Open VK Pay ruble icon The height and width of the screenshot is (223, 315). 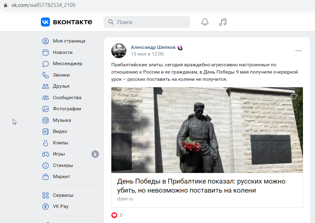pyautogui.click(x=46, y=206)
